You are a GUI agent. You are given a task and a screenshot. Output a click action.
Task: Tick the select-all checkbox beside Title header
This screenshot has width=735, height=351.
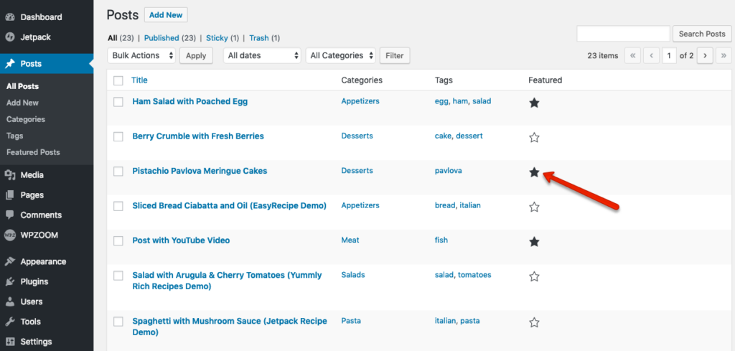[118, 80]
